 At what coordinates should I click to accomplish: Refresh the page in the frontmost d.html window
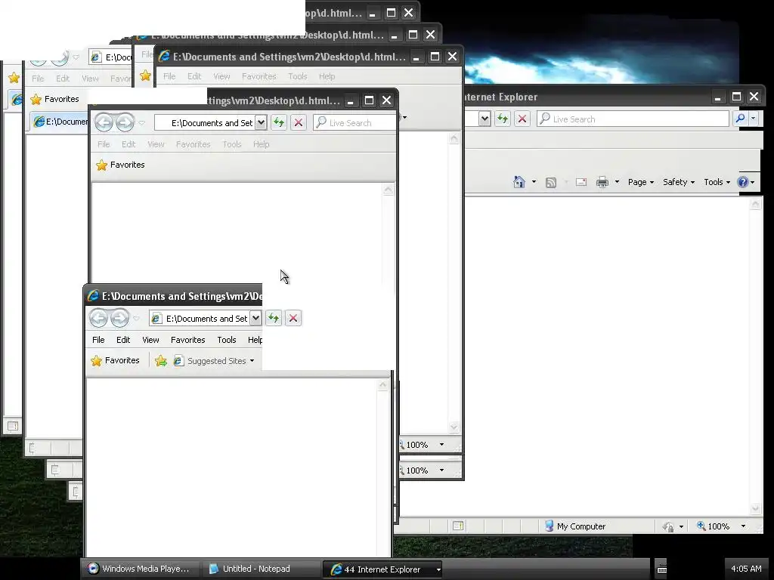pyautogui.click(x=274, y=318)
